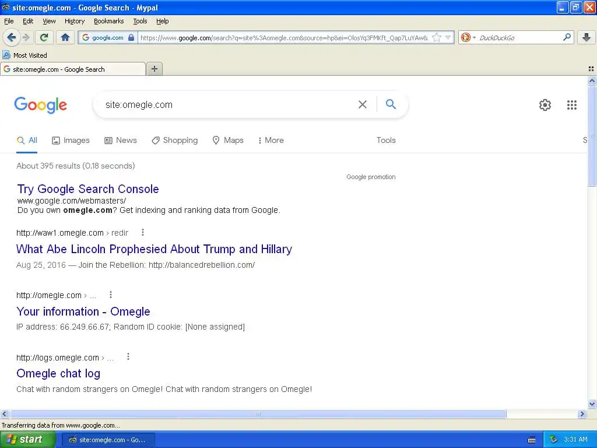Select the All results tab
Screen dimensions: 597x448
tap(27, 140)
